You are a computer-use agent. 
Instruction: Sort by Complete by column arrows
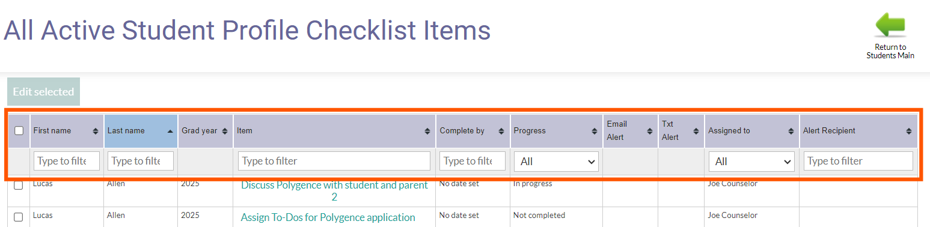501,131
